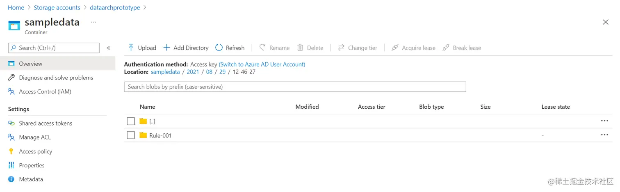Click Switch to Azure AD User Account

262,64
